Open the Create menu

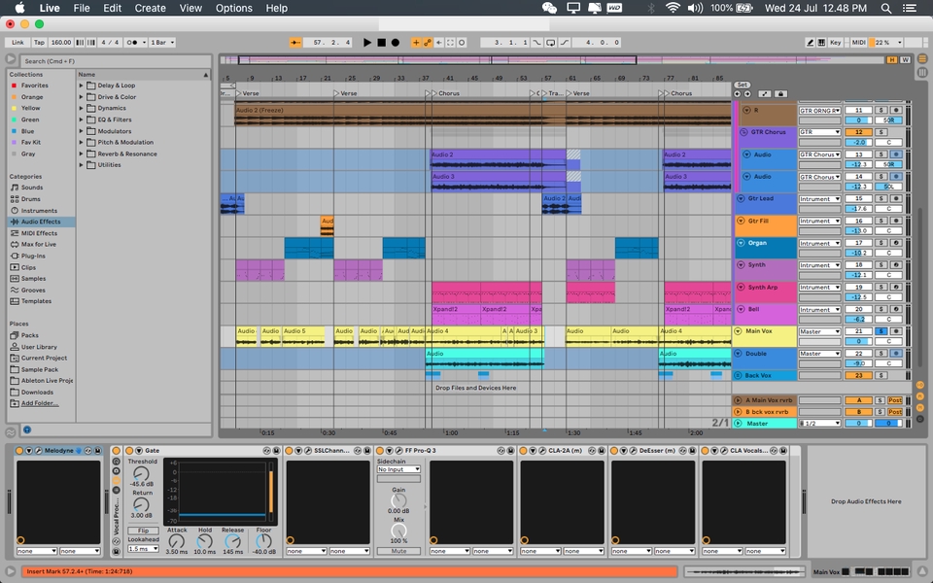point(150,8)
